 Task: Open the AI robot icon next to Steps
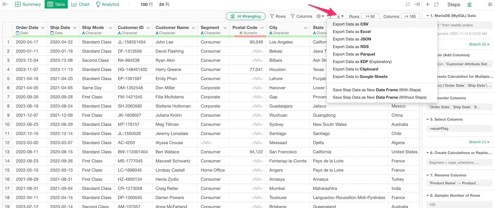pos(469,5)
